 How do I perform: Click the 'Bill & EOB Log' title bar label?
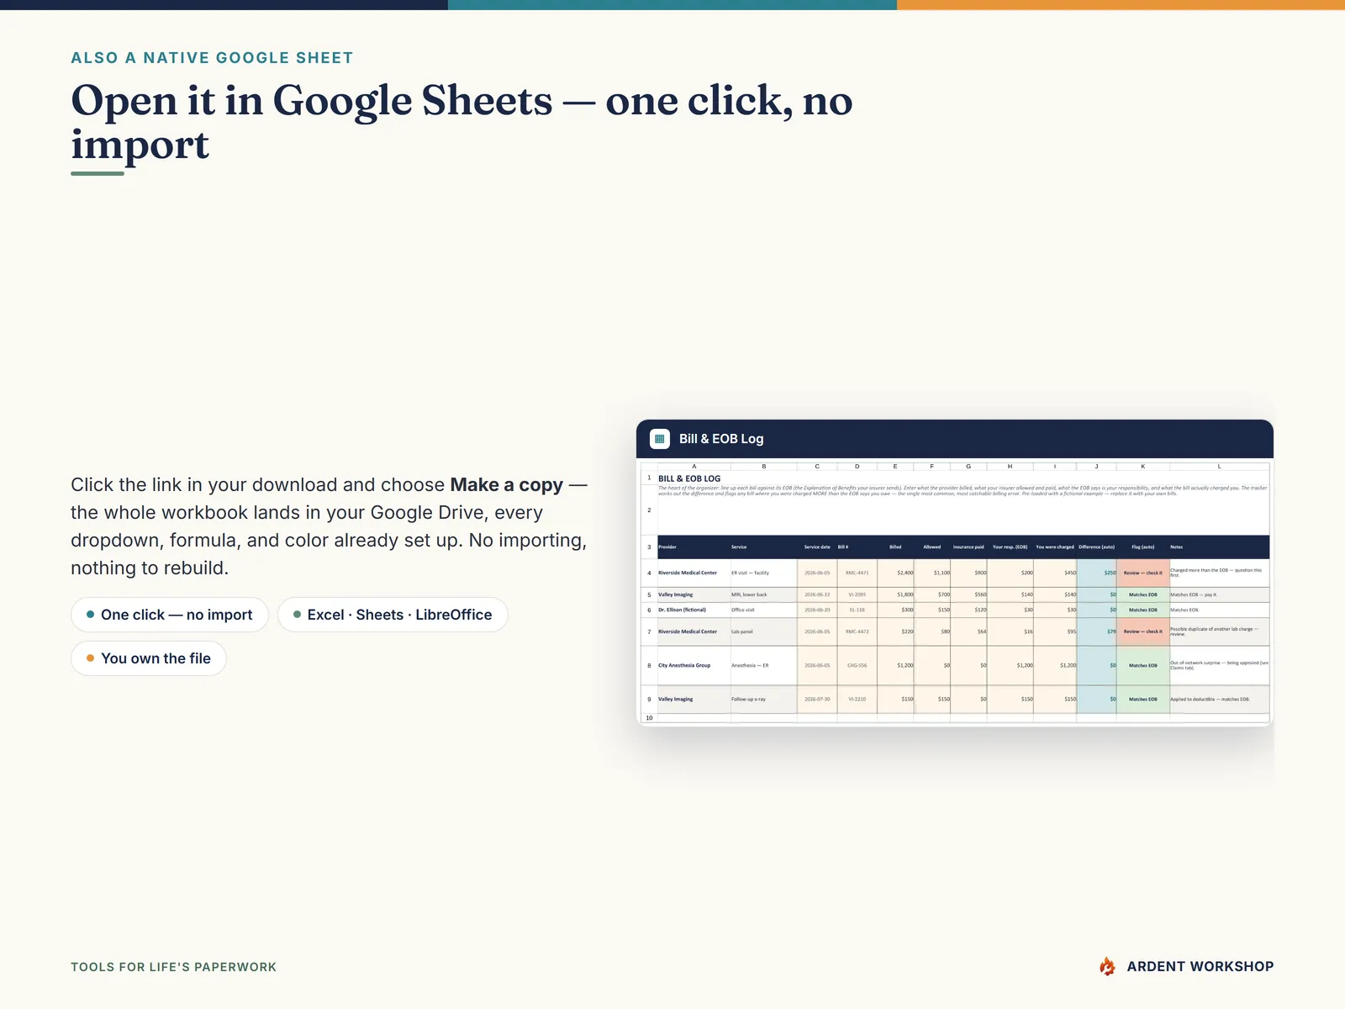[x=721, y=439]
